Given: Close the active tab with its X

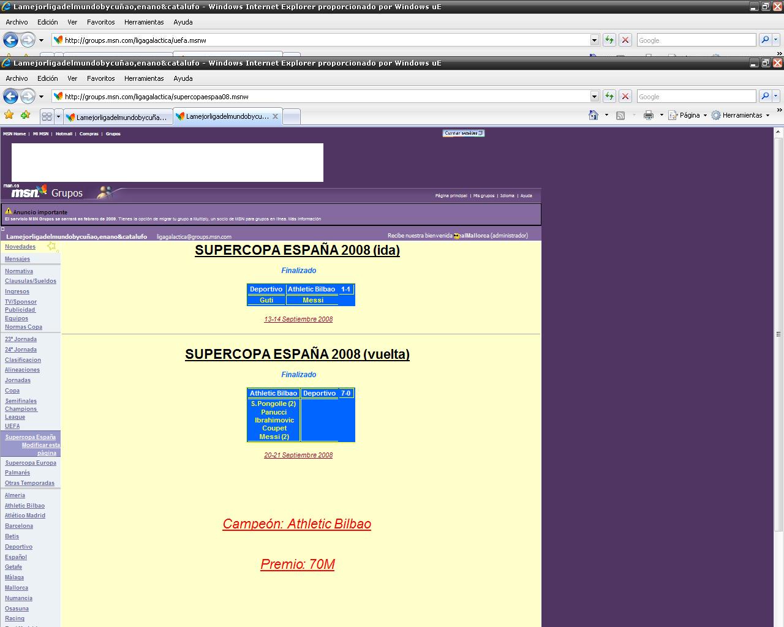Looking at the screenshot, I should click(275, 116).
